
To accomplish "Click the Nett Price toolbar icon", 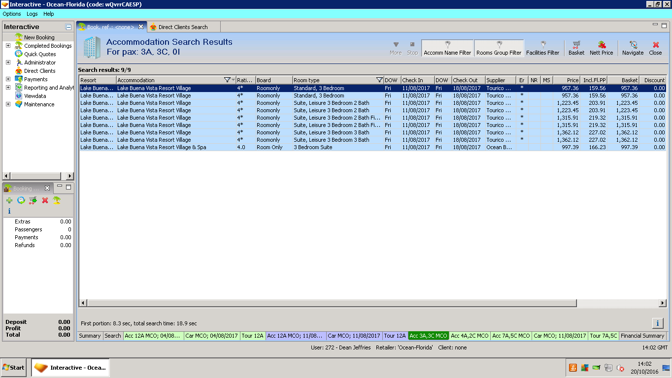I will click(x=601, y=48).
